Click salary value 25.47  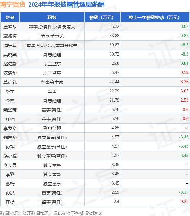[x=114, y=73]
